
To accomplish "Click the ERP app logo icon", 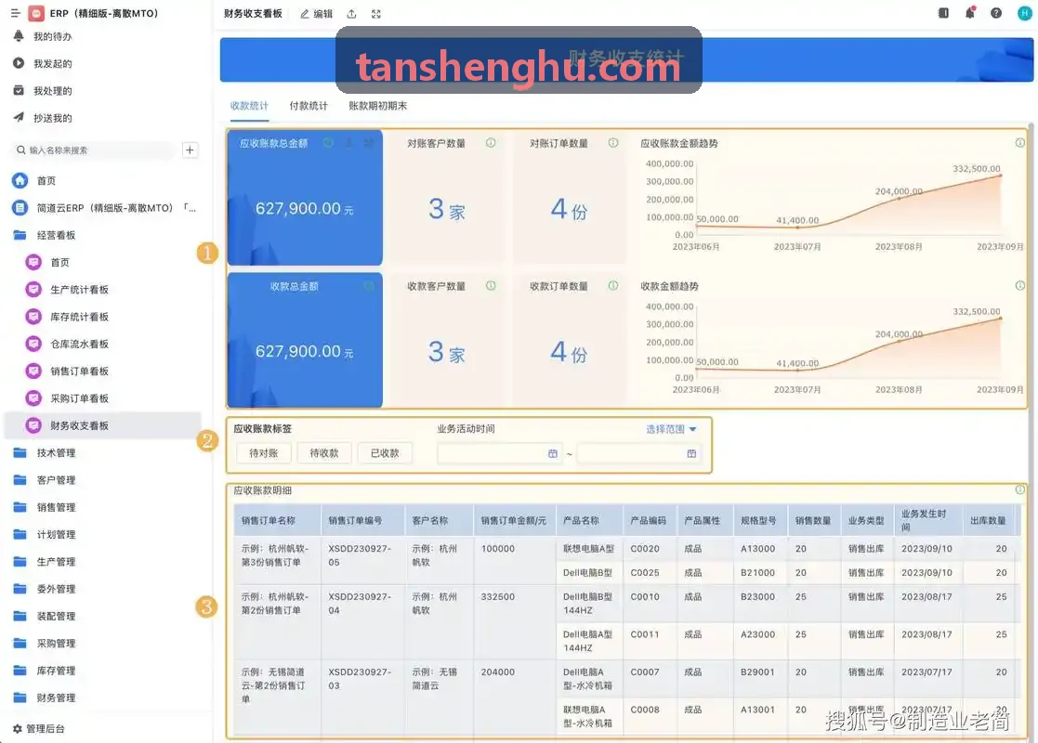I will coord(36,13).
